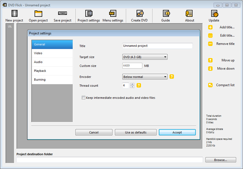Image resolution: width=243 pixels, height=169 pixels.
Task: Minimize the DVD Flick window
Action: point(218,5)
